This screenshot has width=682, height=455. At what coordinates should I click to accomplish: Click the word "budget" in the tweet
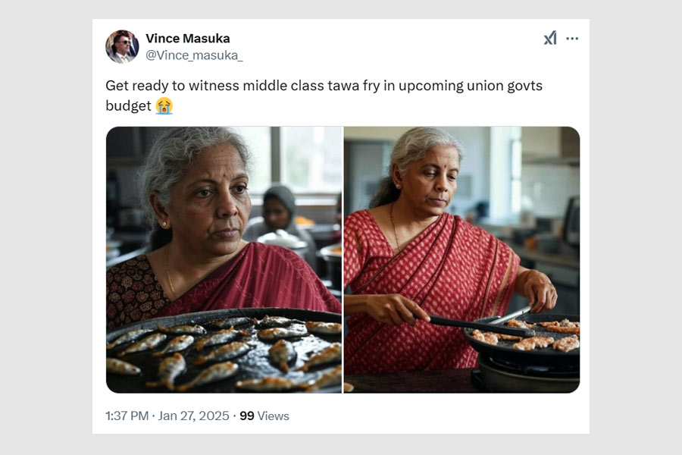point(128,106)
